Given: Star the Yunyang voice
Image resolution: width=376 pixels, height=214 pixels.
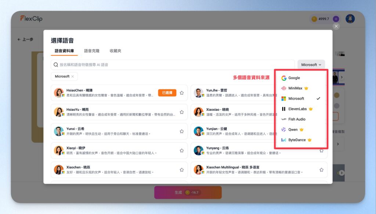Looking at the screenshot, I should pyautogui.click(x=322, y=151).
